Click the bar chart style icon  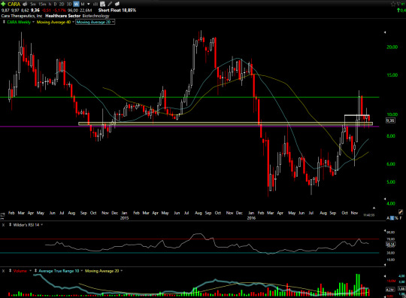(x=95, y=5)
